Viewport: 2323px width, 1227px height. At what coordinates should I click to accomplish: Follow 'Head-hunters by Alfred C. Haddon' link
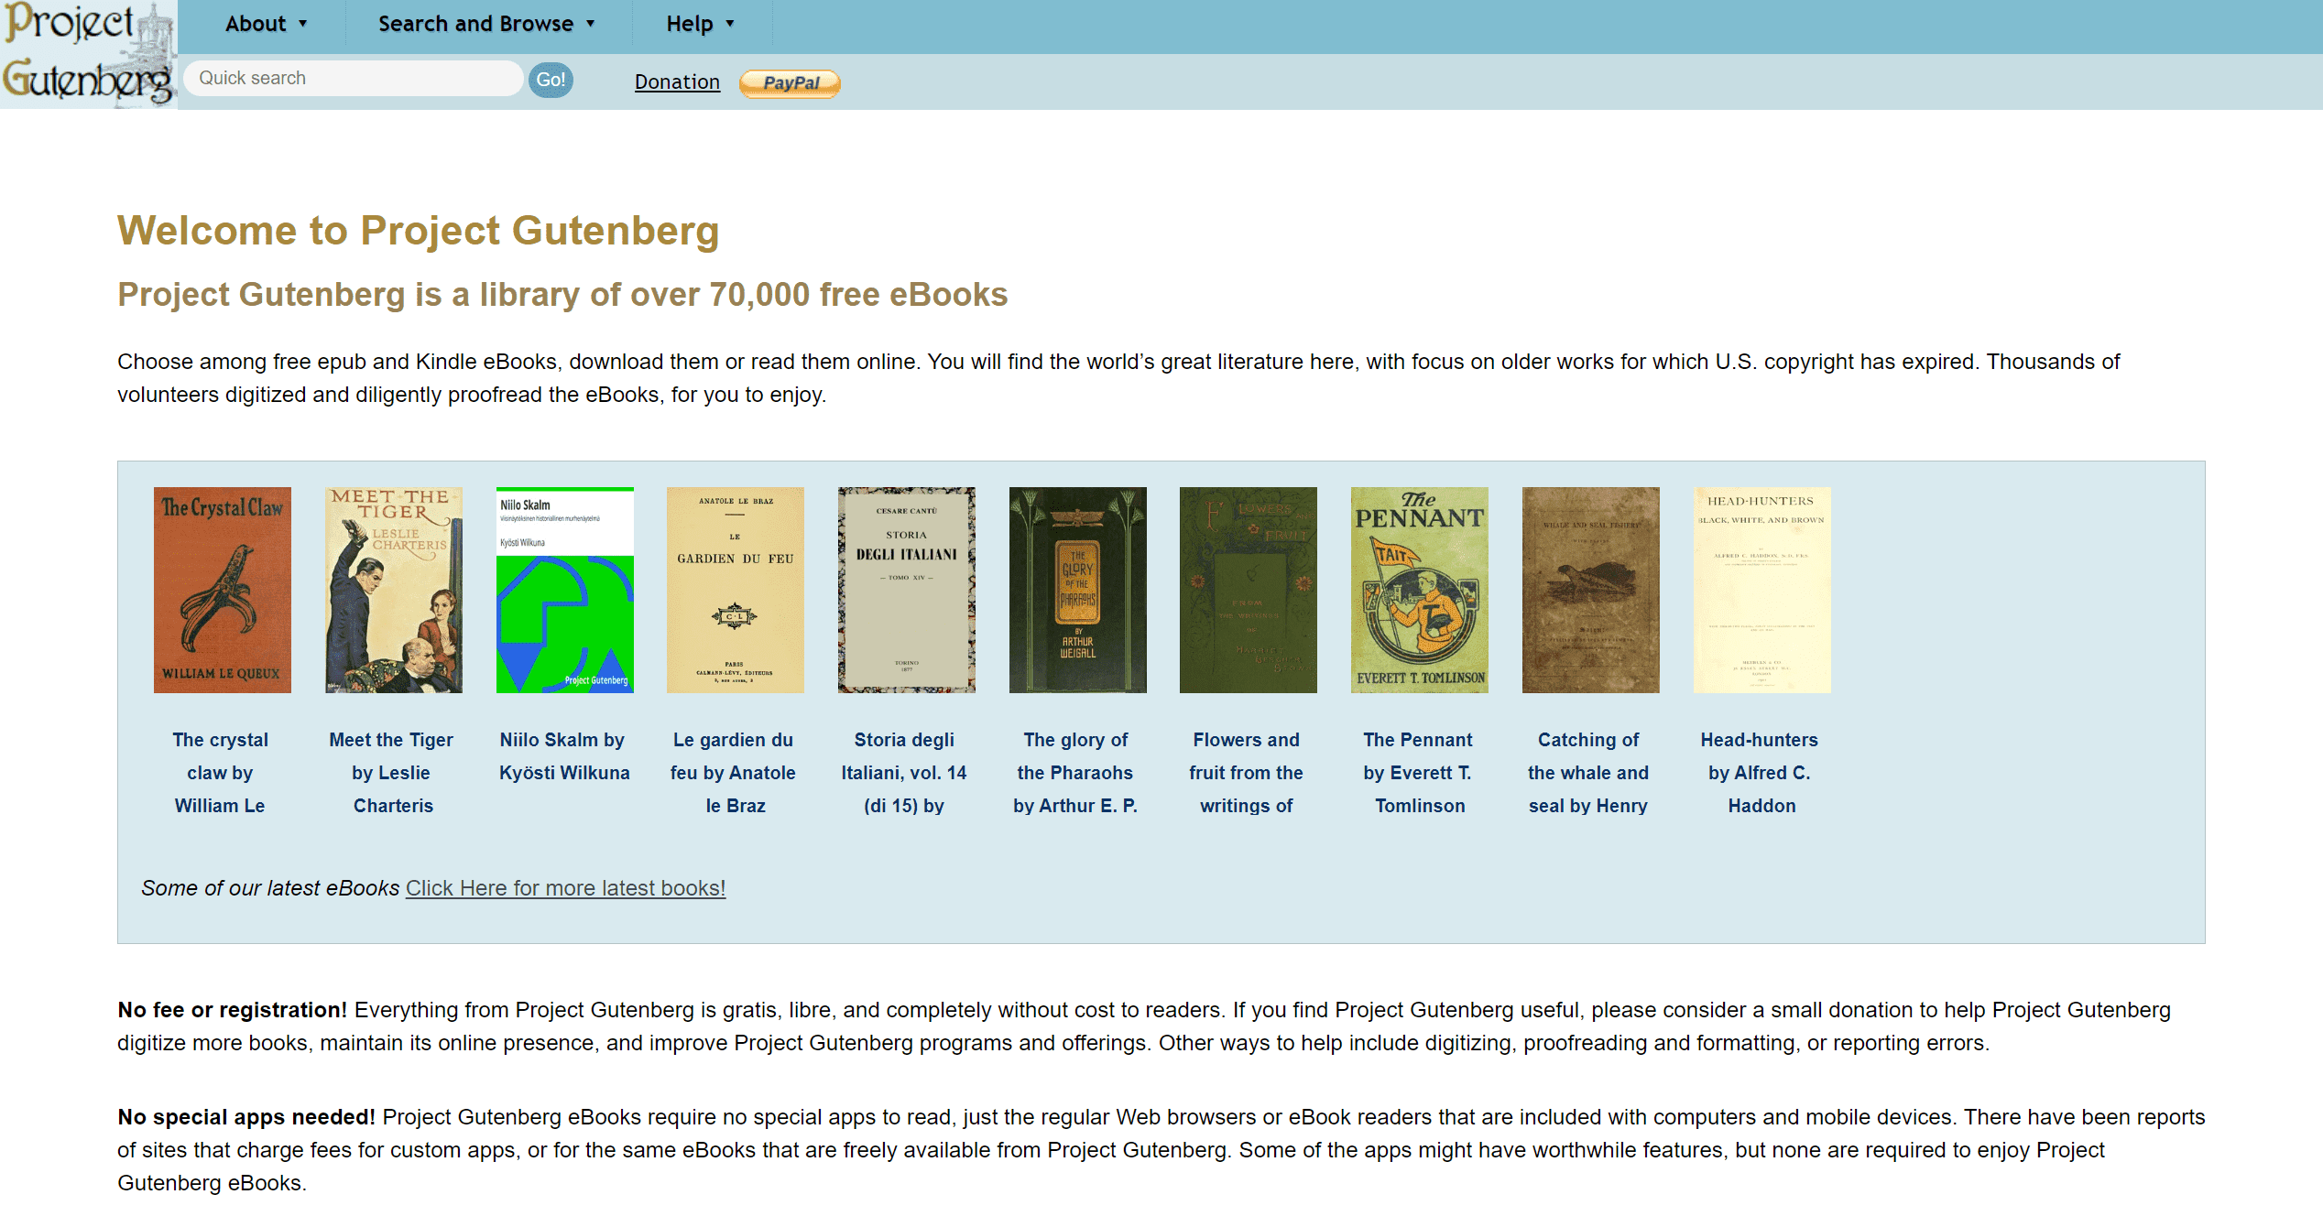pos(1760,773)
